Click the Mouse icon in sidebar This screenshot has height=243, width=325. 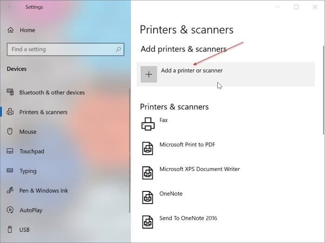(10, 131)
